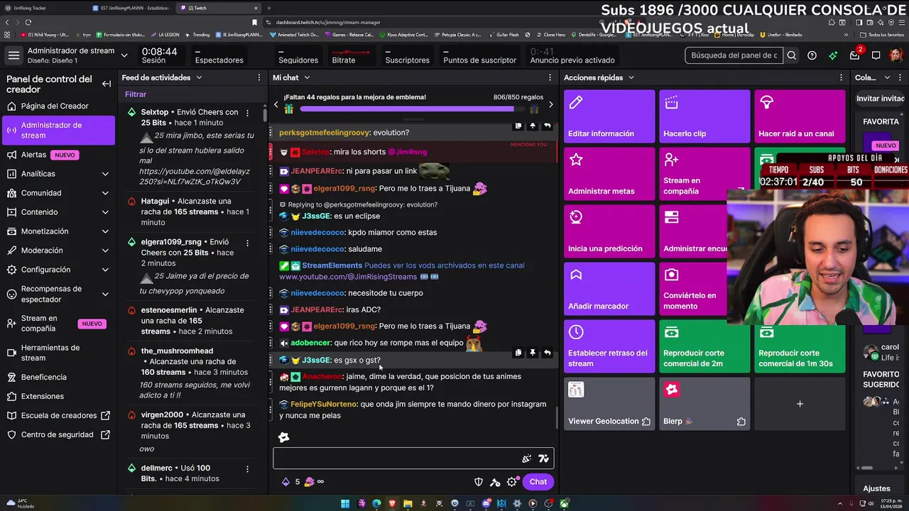Send message with Chat button
This screenshot has width=909, height=511.
[538, 482]
